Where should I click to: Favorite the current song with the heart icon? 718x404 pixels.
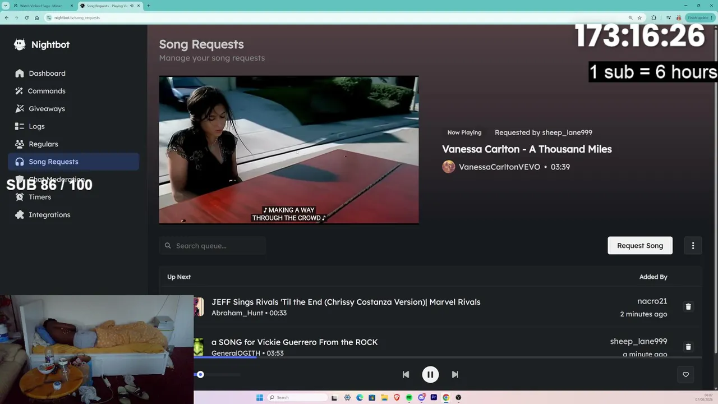[685, 374]
